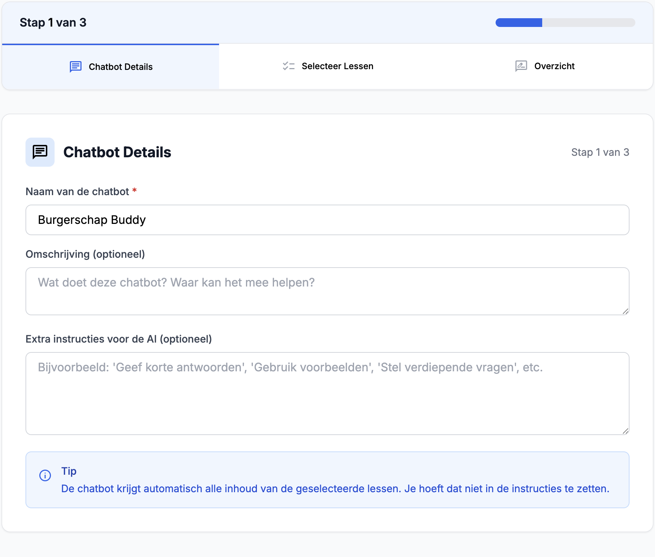This screenshot has height=557, width=655.
Task: Click the blue Tip notification box
Action: click(327, 480)
